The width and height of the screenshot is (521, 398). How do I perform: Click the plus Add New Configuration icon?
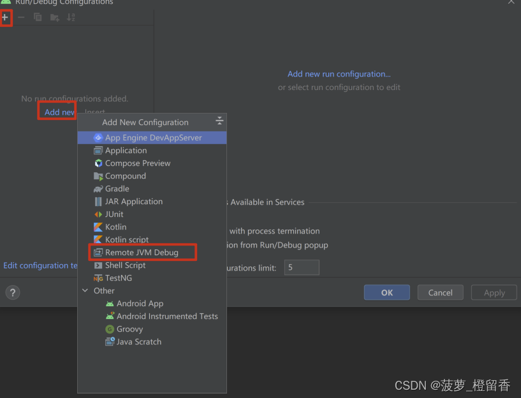click(5, 17)
